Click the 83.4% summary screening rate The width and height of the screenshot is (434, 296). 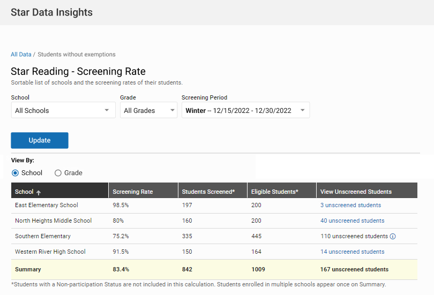point(121,269)
